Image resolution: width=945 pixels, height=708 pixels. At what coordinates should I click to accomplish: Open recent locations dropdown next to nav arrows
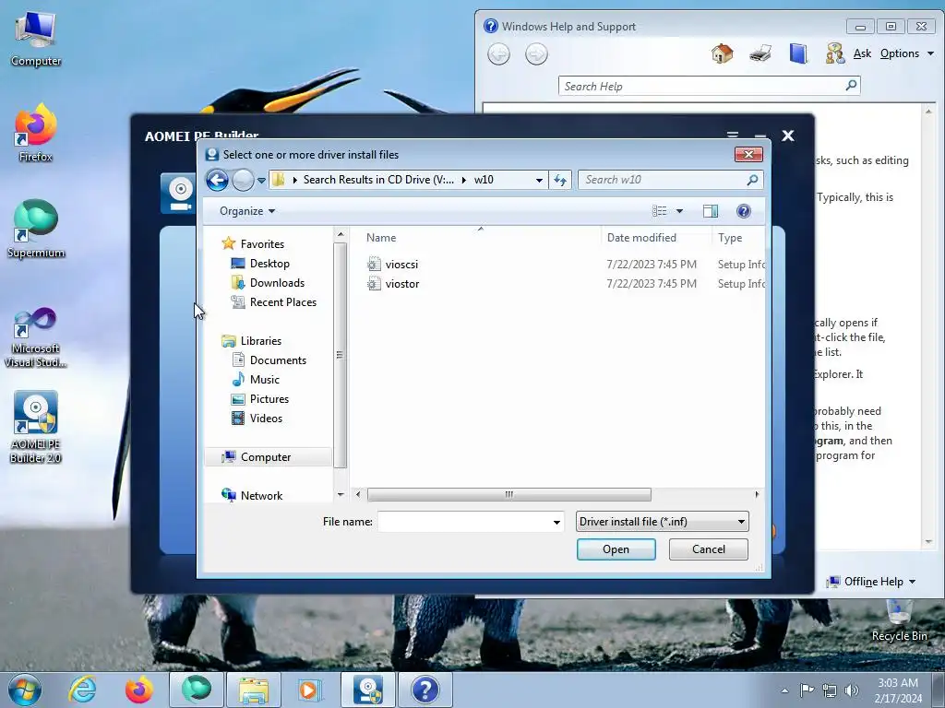tap(261, 180)
